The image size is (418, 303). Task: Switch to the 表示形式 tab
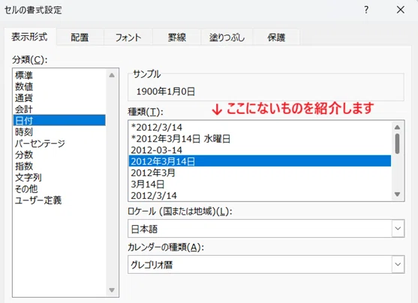[29, 37]
